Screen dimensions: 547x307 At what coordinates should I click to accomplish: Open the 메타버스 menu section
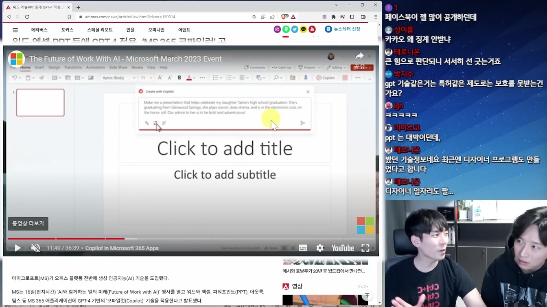pos(39,30)
